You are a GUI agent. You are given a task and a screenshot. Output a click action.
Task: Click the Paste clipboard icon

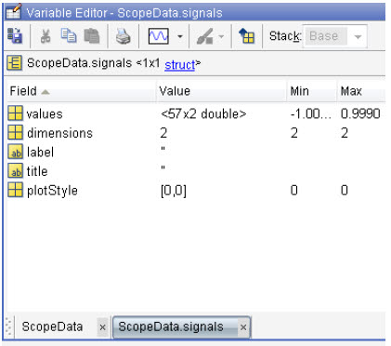(92, 36)
